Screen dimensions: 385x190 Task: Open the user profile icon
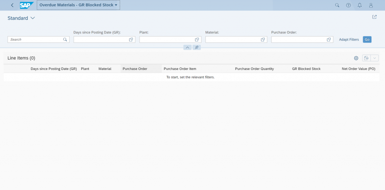coord(371,5)
